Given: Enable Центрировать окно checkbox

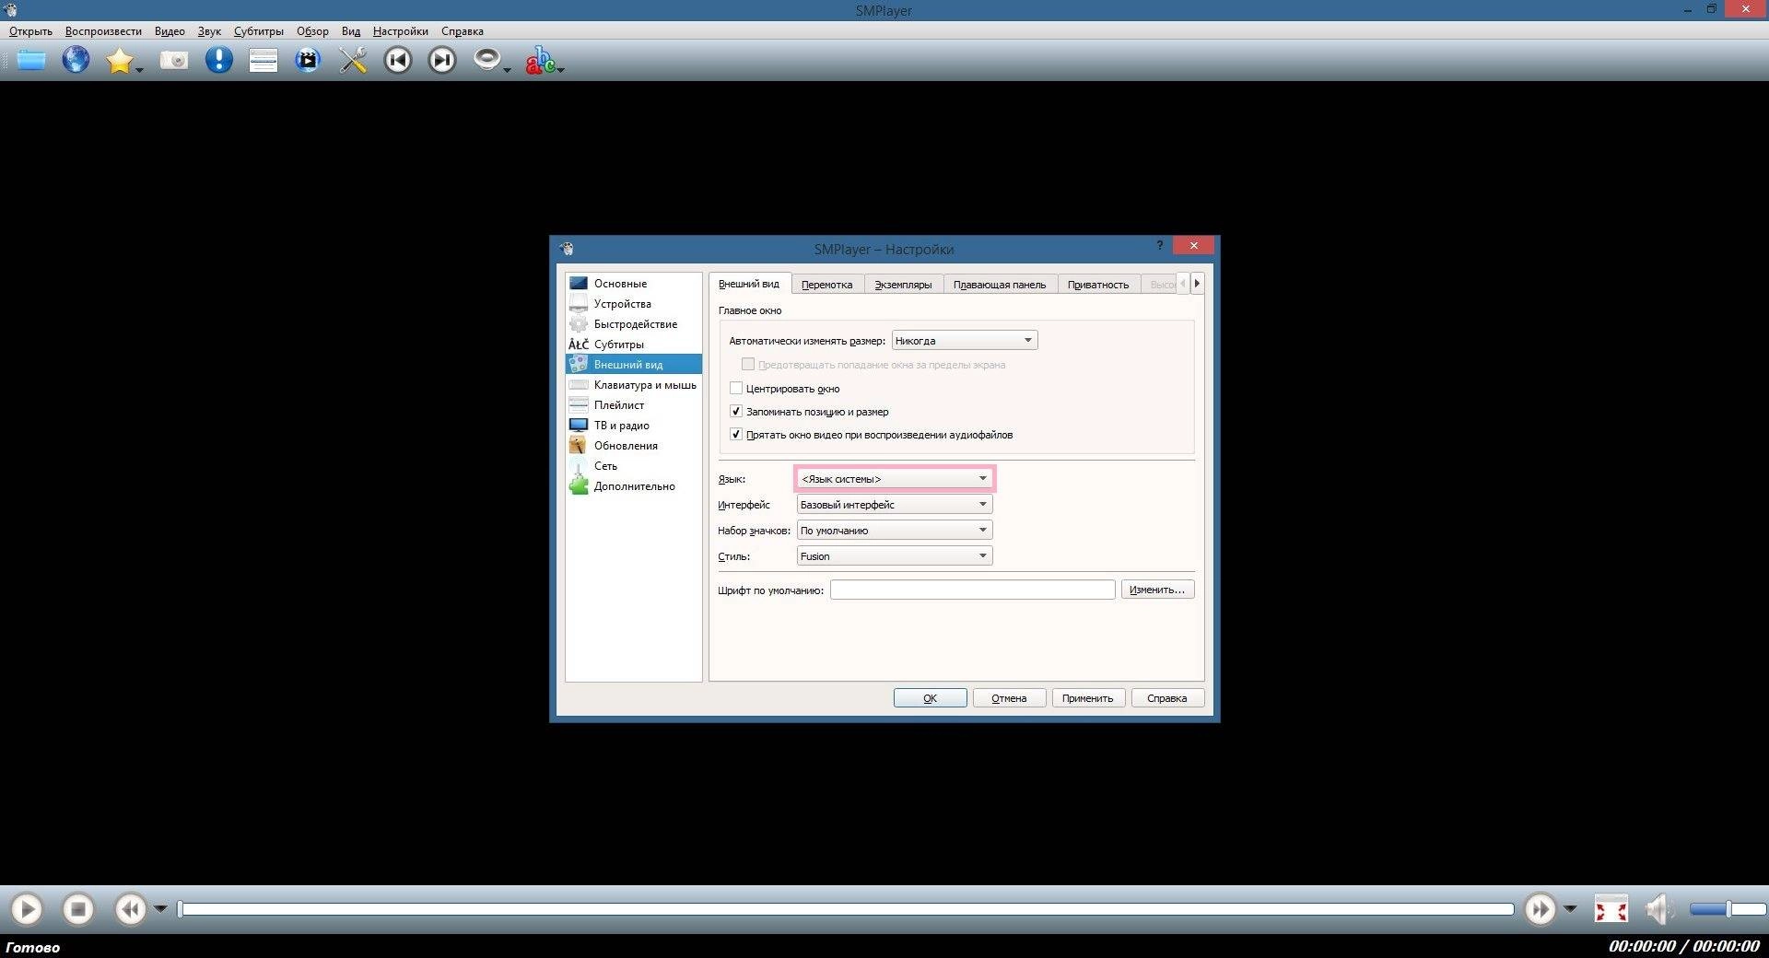Looking at the screenshot, I should (x=736, y=389).
